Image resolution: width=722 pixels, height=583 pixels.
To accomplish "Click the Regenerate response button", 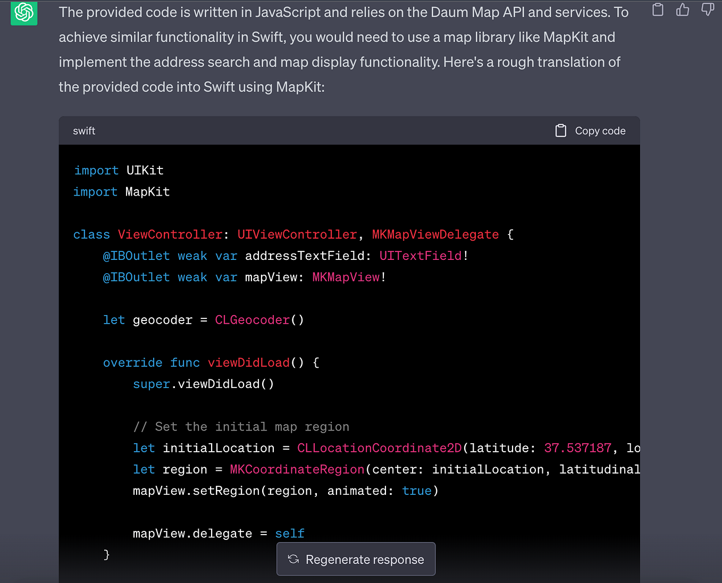I will click(x=356, y=559).
